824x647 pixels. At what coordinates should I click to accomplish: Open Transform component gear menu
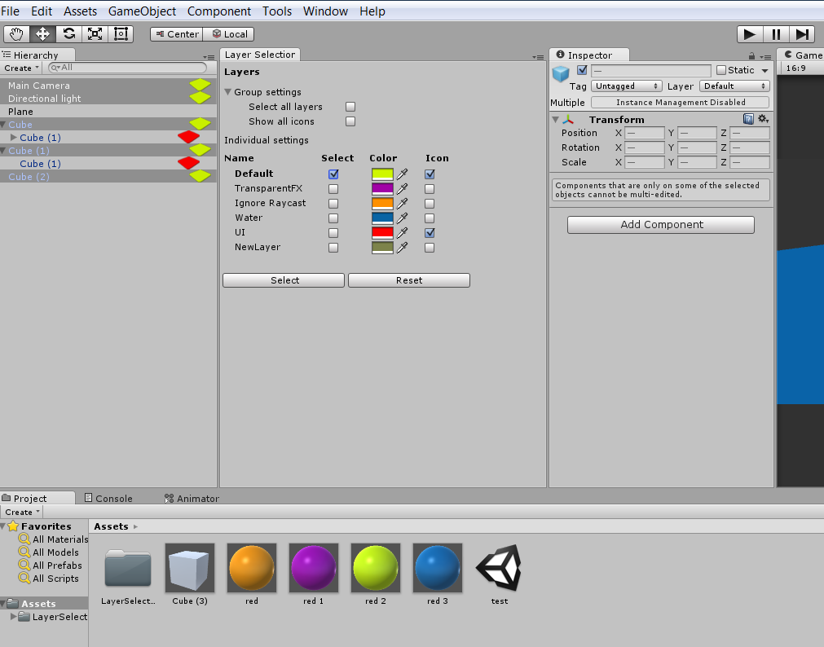point(763,119)
